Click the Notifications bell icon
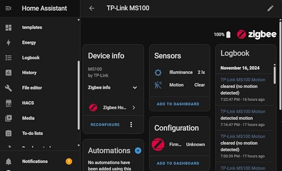This screenshot has height=171, width=282. tap(9, 161)
